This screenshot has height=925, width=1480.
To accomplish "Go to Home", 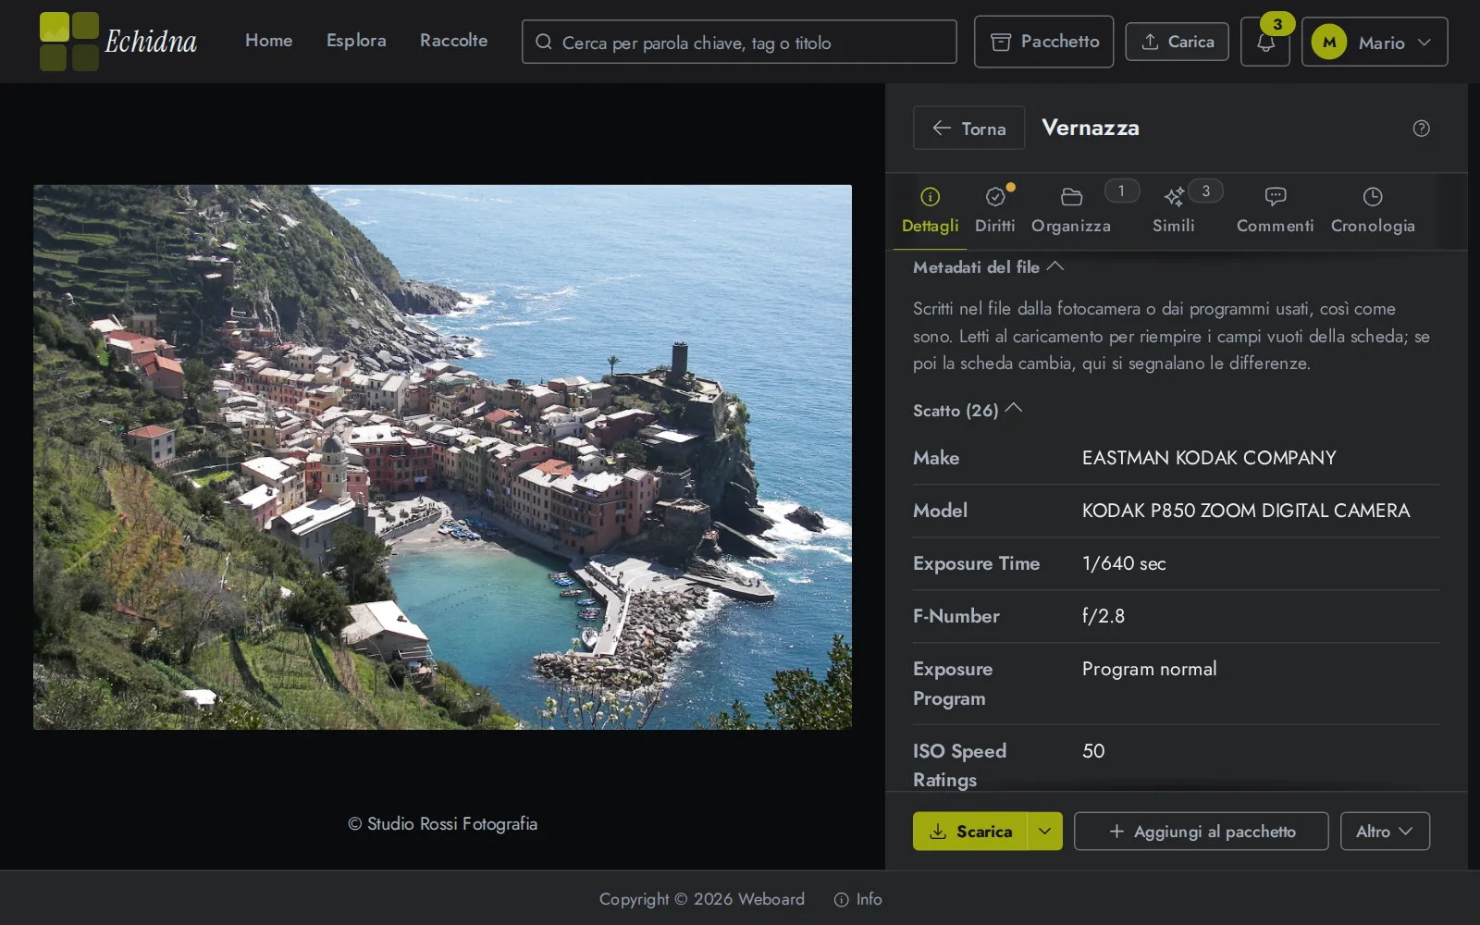I will (268, 41).
